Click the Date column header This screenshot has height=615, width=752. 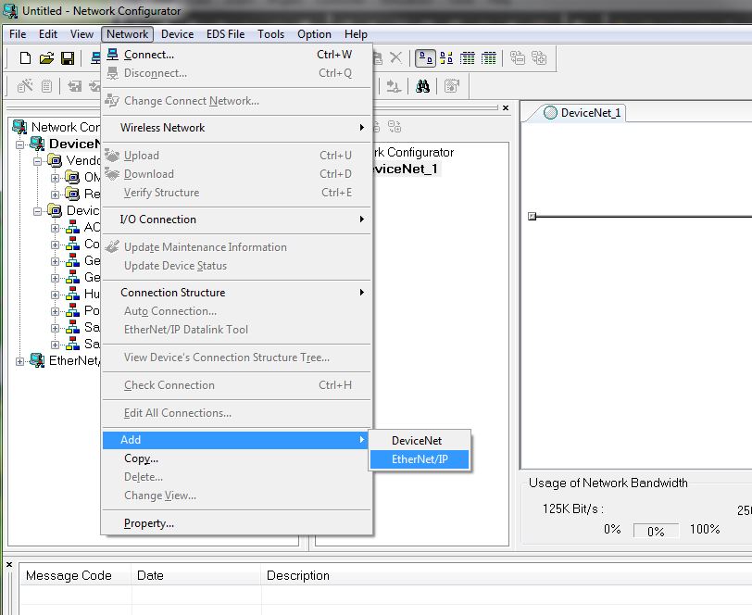[x=196, y=575]
